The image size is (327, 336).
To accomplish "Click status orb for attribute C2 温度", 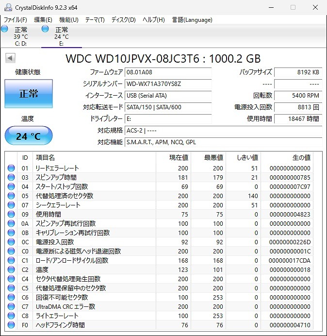I will [x=11, y=269].
